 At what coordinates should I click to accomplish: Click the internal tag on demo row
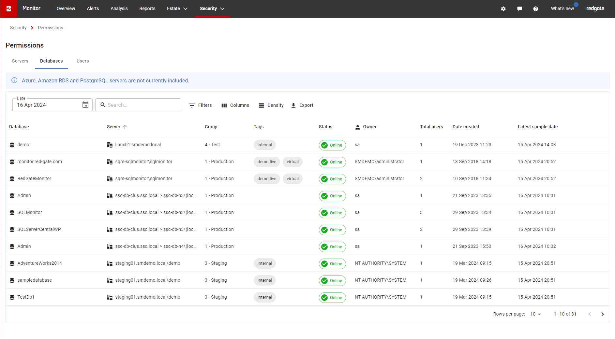(x=265, y=145)
